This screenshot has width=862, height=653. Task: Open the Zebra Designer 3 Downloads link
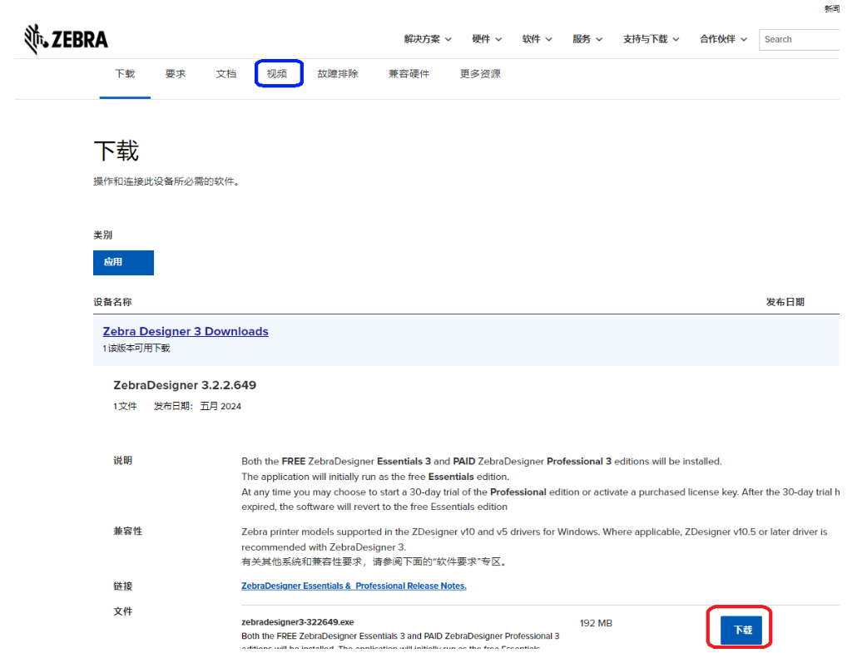tap(185, 331)
